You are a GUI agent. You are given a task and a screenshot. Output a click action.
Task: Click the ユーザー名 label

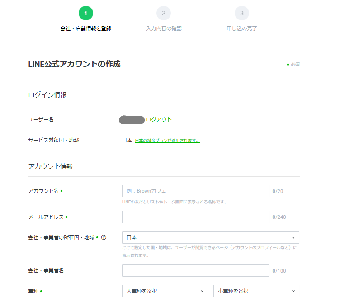[41, 119]
